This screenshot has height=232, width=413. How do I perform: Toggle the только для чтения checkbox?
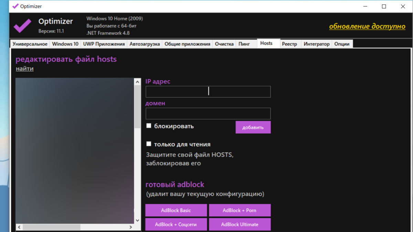[x=149, y=144]
